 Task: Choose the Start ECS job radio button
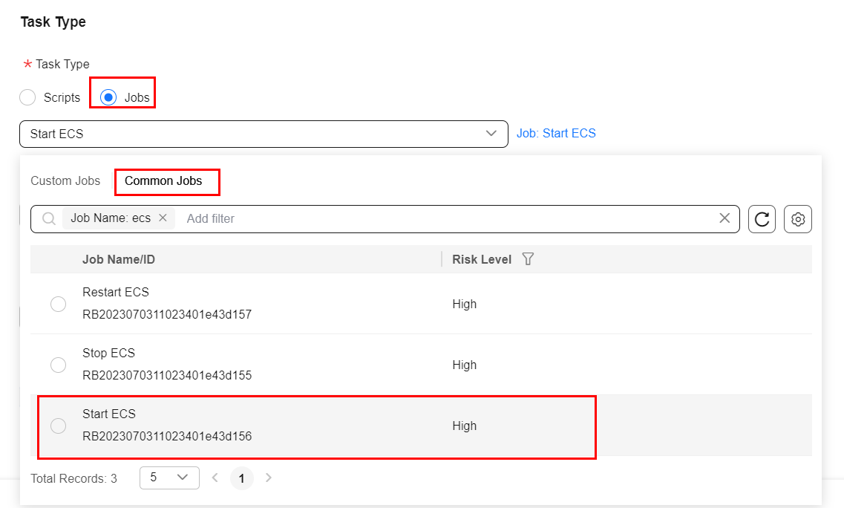click(x=58, y=426)
